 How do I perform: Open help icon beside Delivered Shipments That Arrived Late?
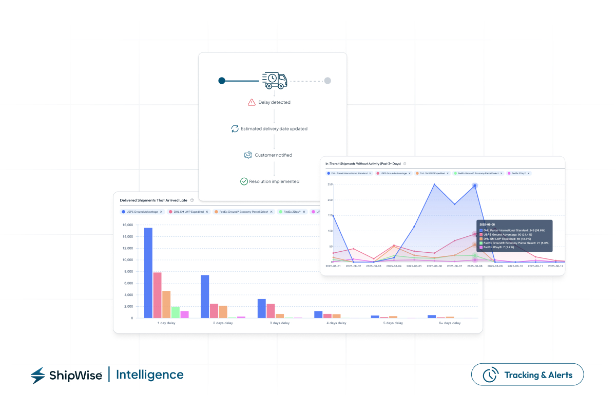click(192, 200)
